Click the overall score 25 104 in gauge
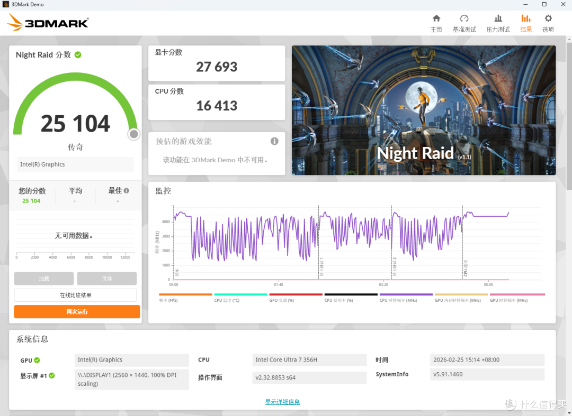This screenshot has width=572, height=416. point(75,124)
